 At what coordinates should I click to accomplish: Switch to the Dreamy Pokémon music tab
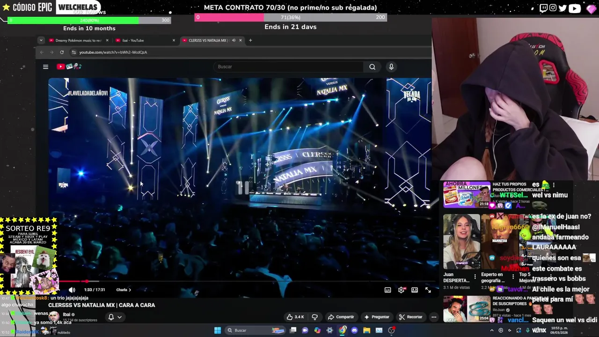click(79, 40)
